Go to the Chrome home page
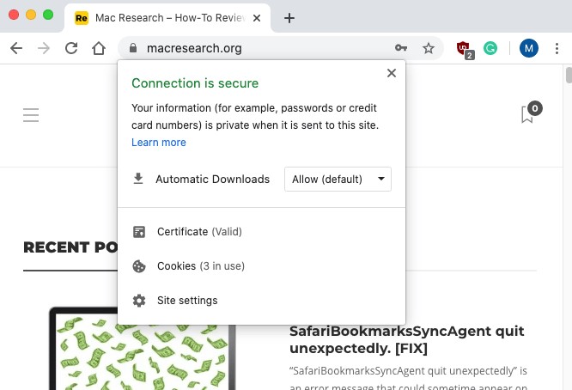Screen dimensions: 572x390 click(99, 48)
